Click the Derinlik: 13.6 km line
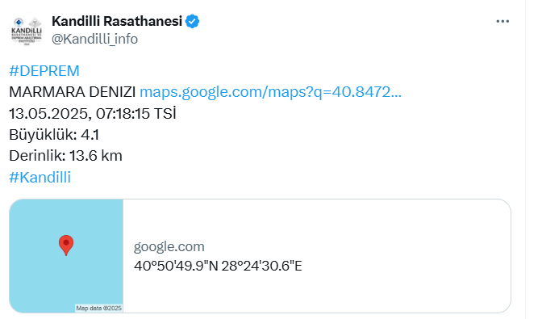Image resolution: width=538 pixels, height=319 pixels. tap(65, 156)
